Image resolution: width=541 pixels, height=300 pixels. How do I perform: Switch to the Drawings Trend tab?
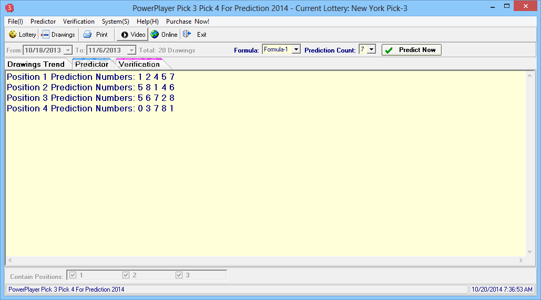[x=36, y=64]
